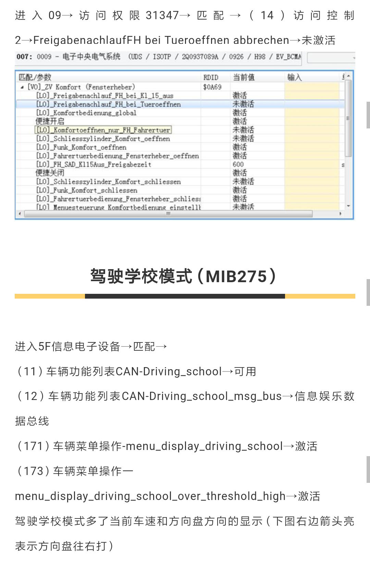Screen dimensions: 370x576
Task: Select row [LO]_Funk_Komfort_schliessen
Action: 180,190
